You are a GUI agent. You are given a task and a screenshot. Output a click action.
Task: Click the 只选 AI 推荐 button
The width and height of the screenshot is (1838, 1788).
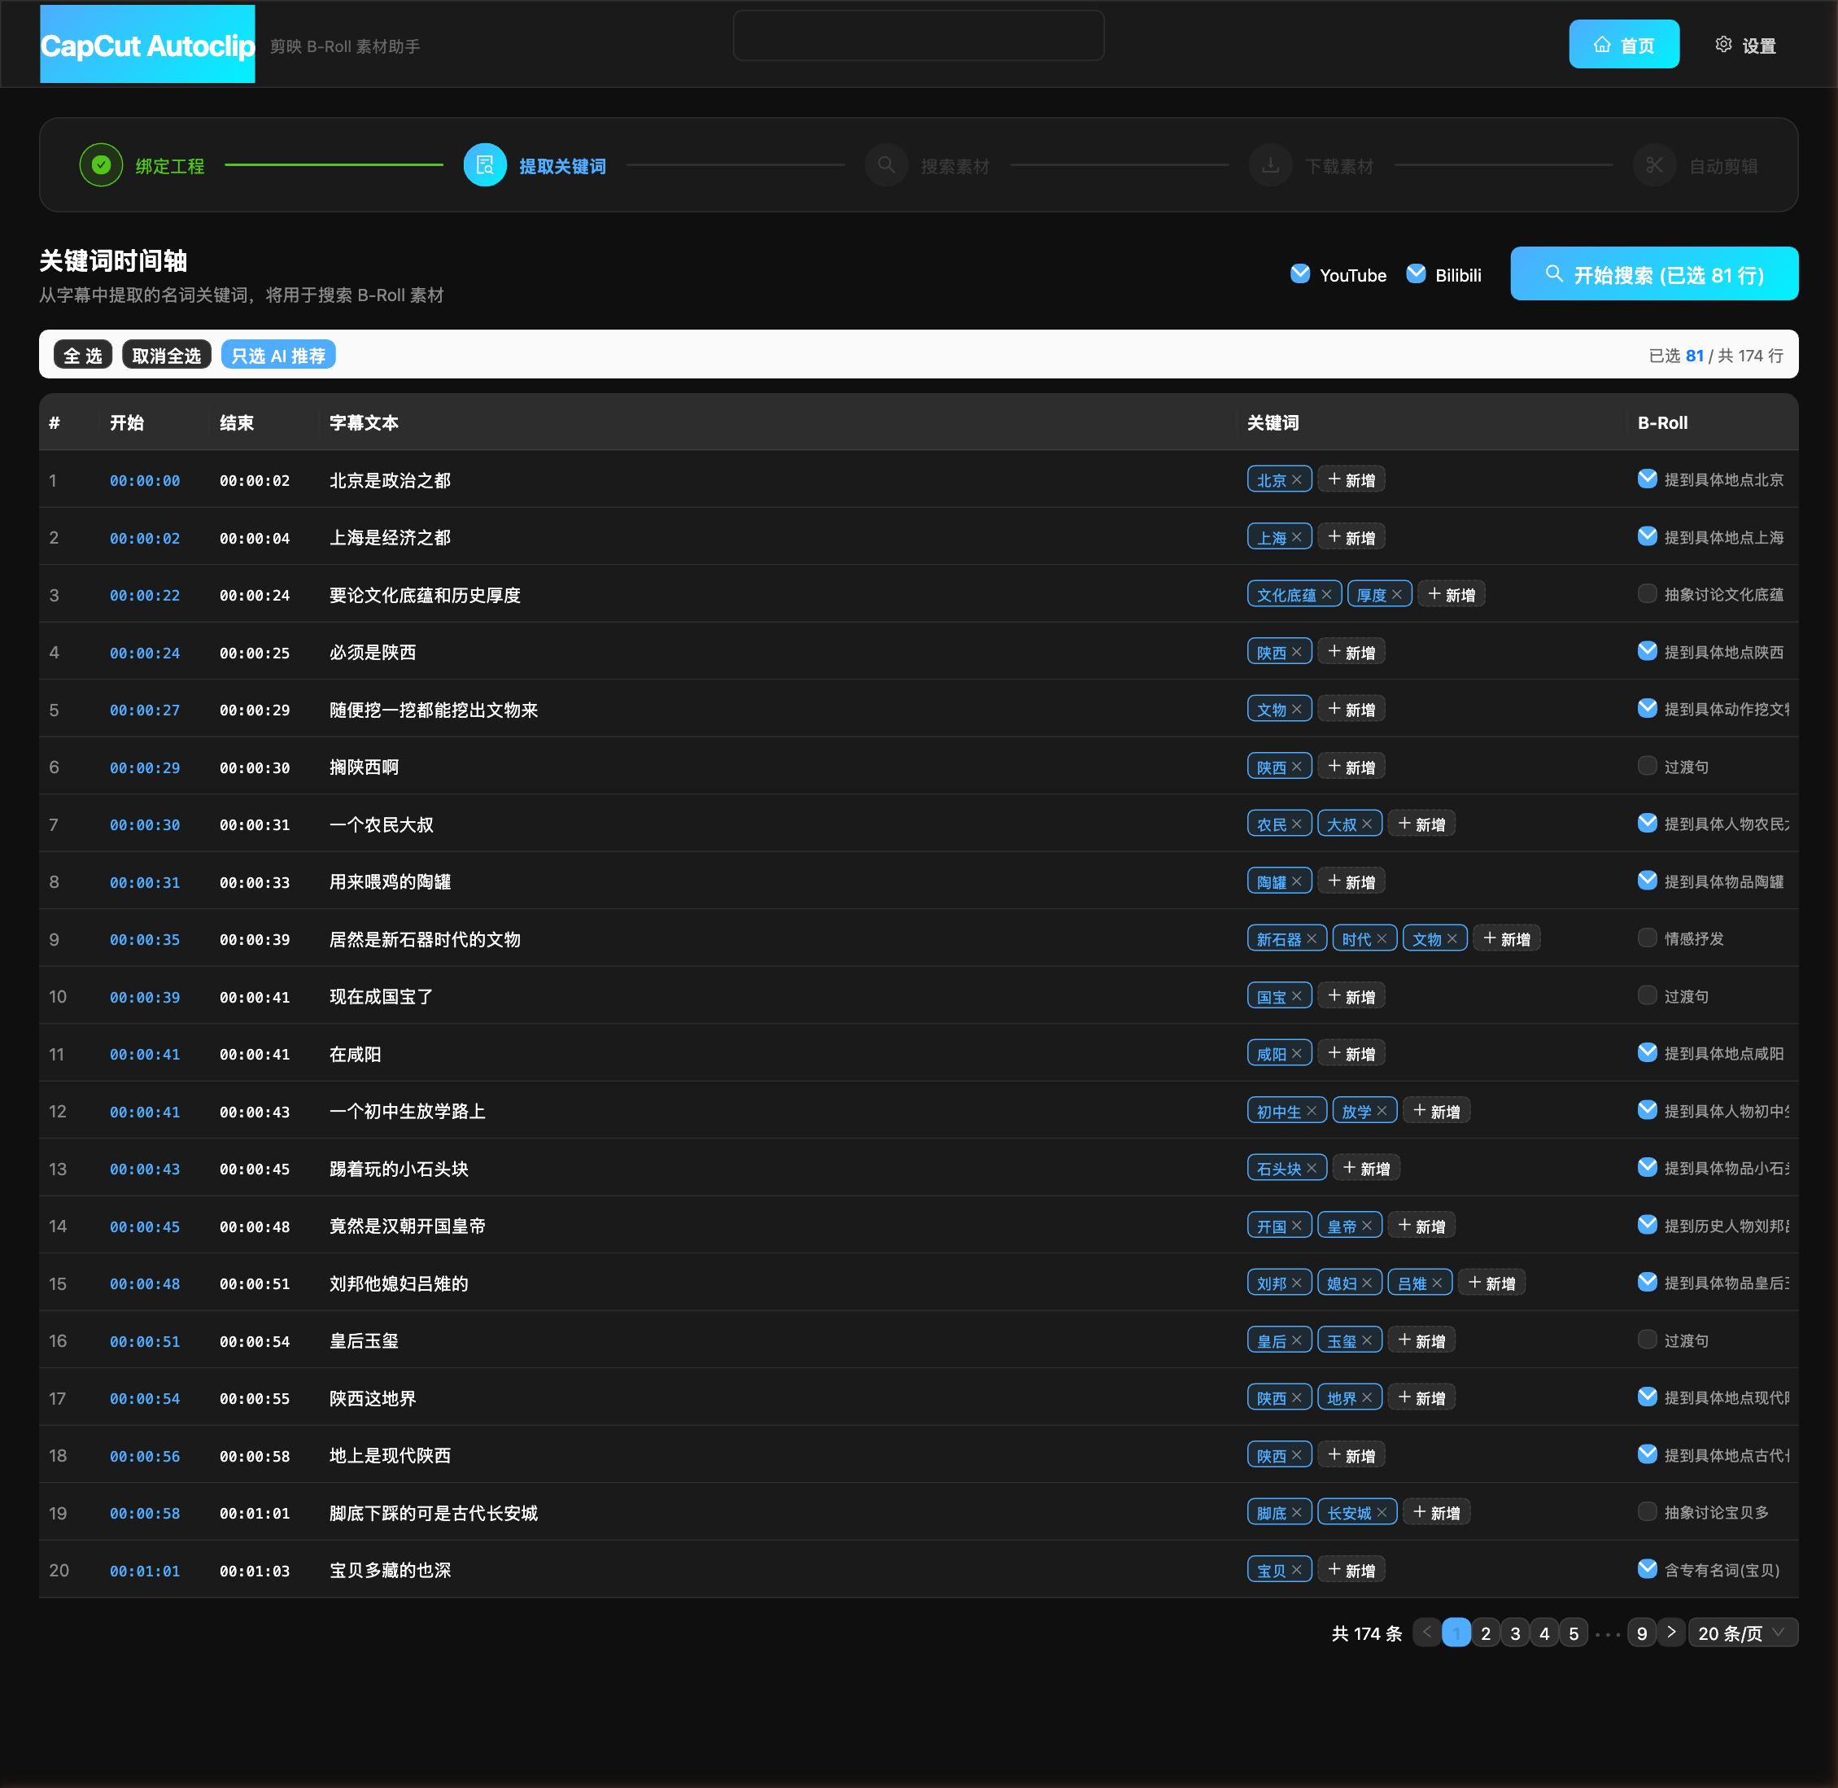pos(278,356)
